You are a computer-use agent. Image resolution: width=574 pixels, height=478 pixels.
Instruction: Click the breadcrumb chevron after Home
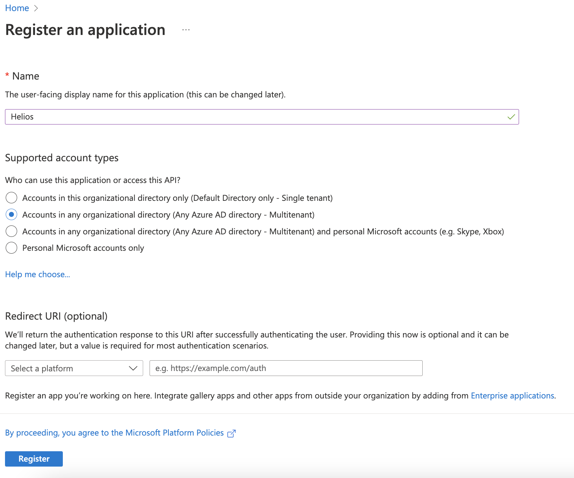(x=36, y=8)
